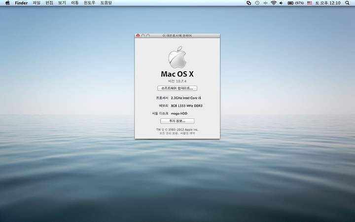Open the Time Machine menu bar icon
The image size is (355, 222).
[x=257, y=3]
